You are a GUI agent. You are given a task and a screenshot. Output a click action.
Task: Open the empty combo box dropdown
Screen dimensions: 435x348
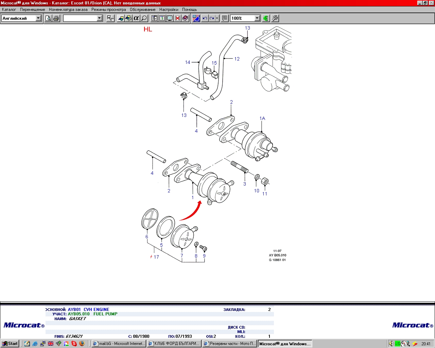click(x=100, y=18)
